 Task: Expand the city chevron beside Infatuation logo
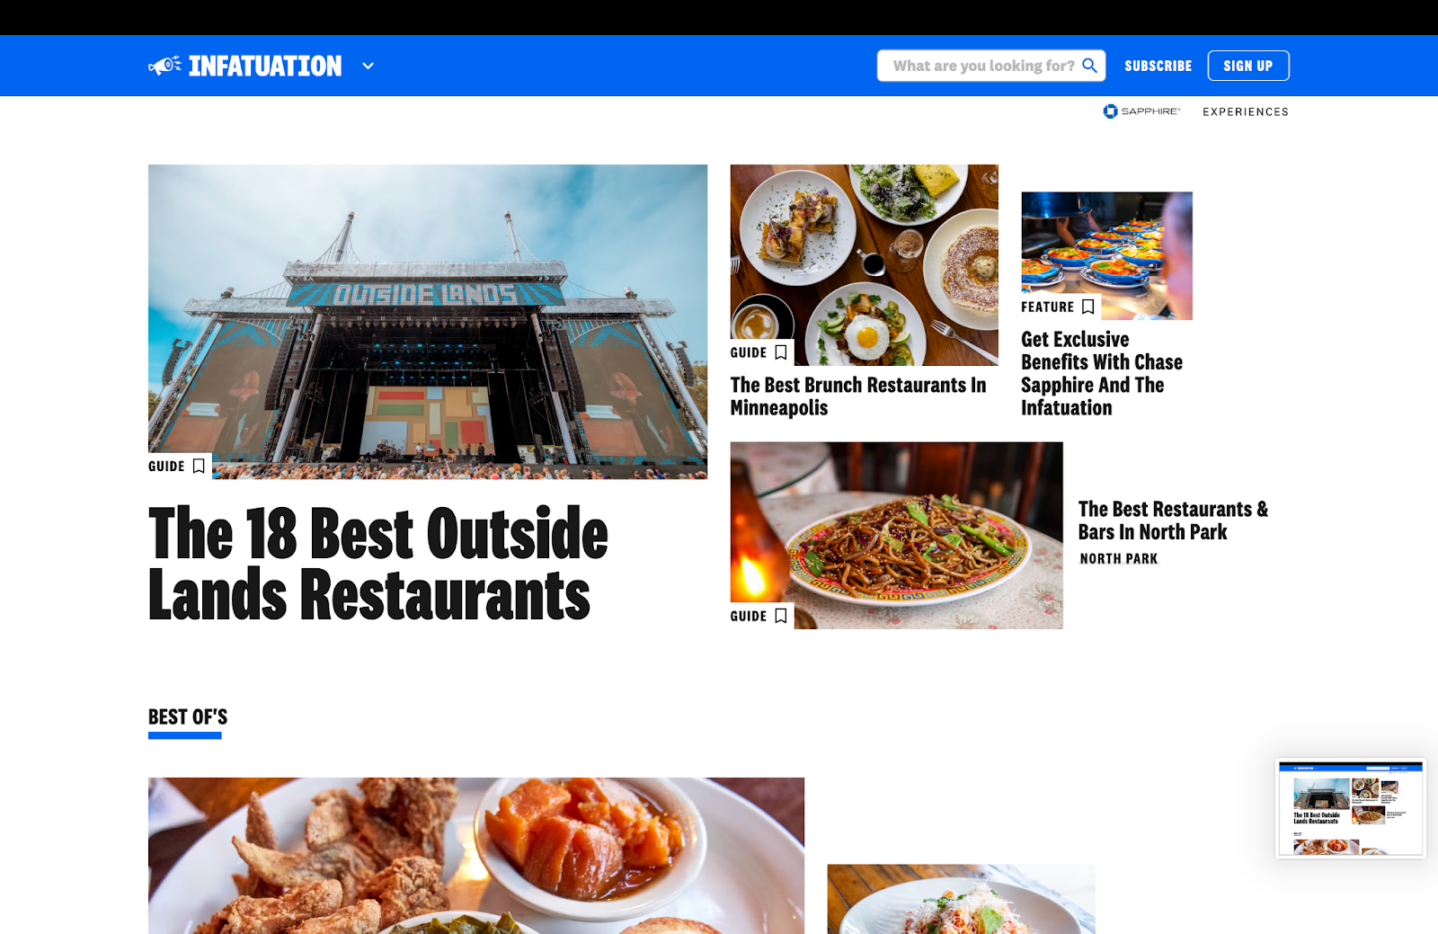click(x=368, y=66)
